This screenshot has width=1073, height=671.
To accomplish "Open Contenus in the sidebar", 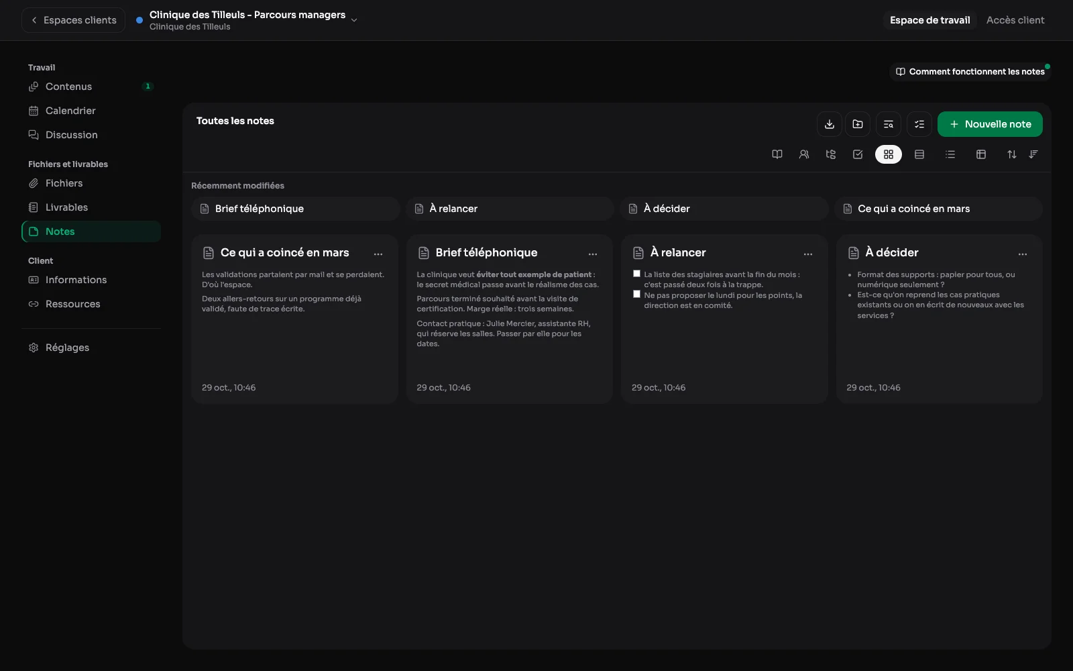I will pos(91,87).
